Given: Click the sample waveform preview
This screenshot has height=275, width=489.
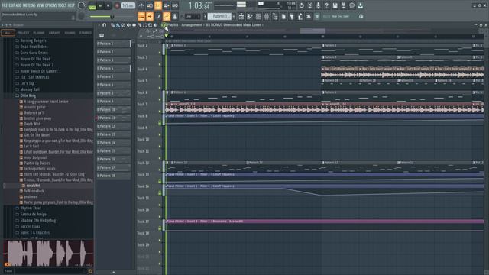Looking at the screenshot, I should point(48,253).
